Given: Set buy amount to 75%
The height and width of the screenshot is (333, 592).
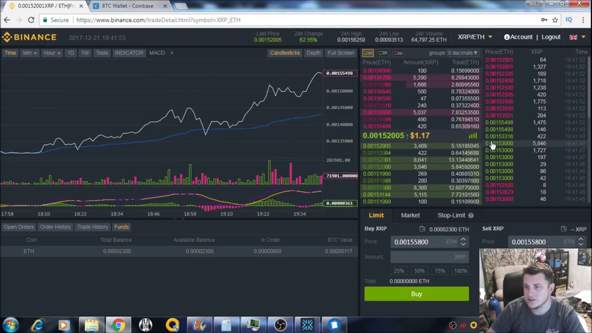Looking at the screenshot, I should click(439, 271).
